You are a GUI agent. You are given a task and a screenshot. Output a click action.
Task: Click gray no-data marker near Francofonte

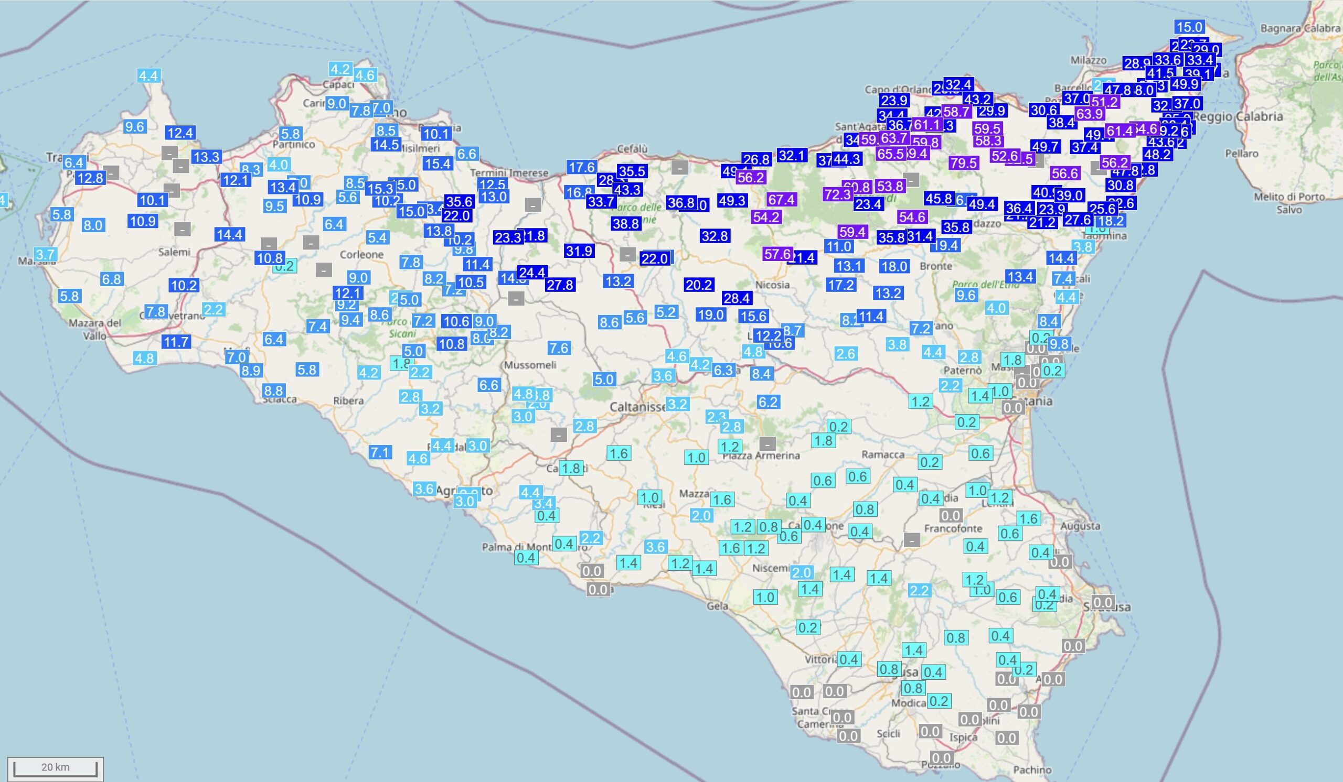912,540
